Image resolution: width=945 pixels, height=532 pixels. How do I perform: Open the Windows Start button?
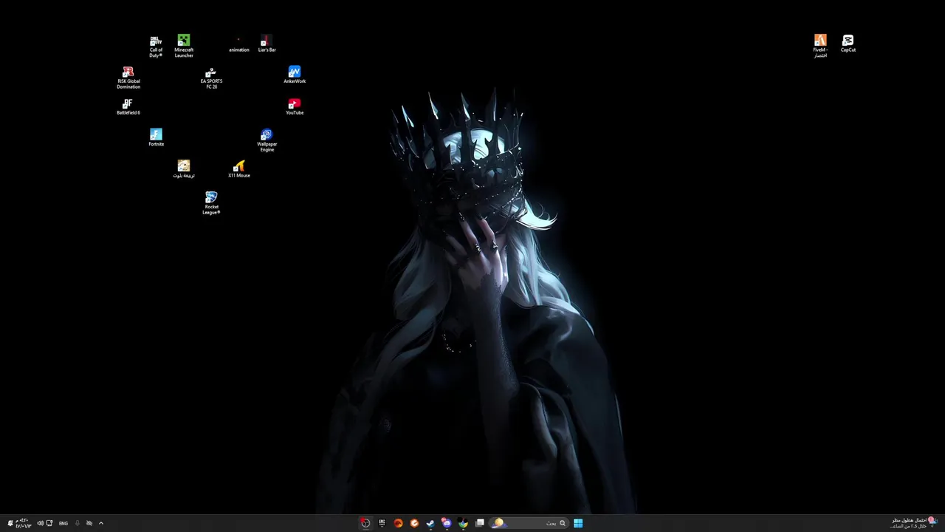click(578, 523)
